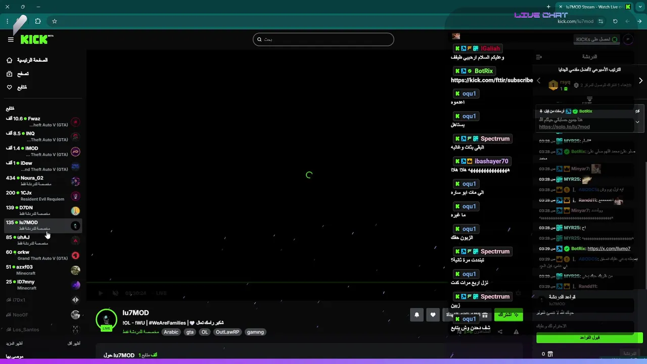Screen dimensions: 647x364
Task: Open ID7mny Minecraft channel
Action: pyautogui.click(x=42, y=285)
